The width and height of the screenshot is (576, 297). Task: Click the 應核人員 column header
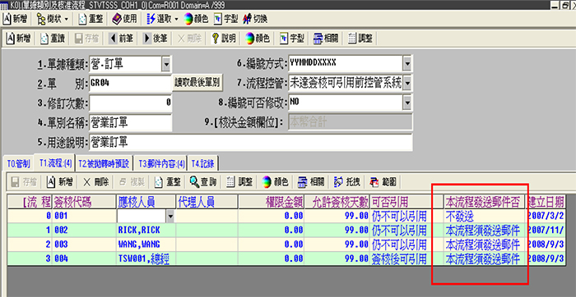(x=146, y=202)
